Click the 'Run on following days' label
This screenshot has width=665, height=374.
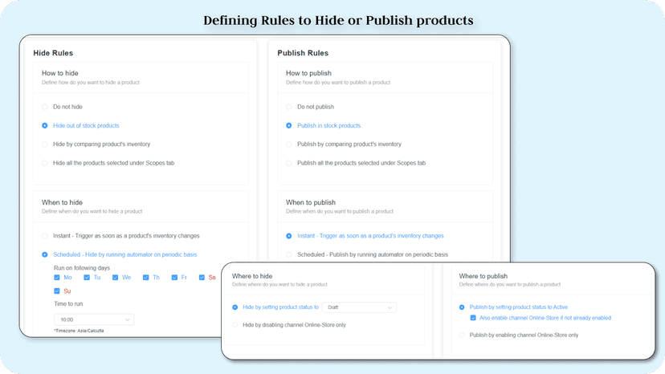[x=82, y=268]
